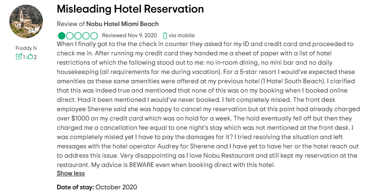Screen dimensions: 373x193
Task: Click the Misleading Hotel Reservation title
Action: pos(130,9)
